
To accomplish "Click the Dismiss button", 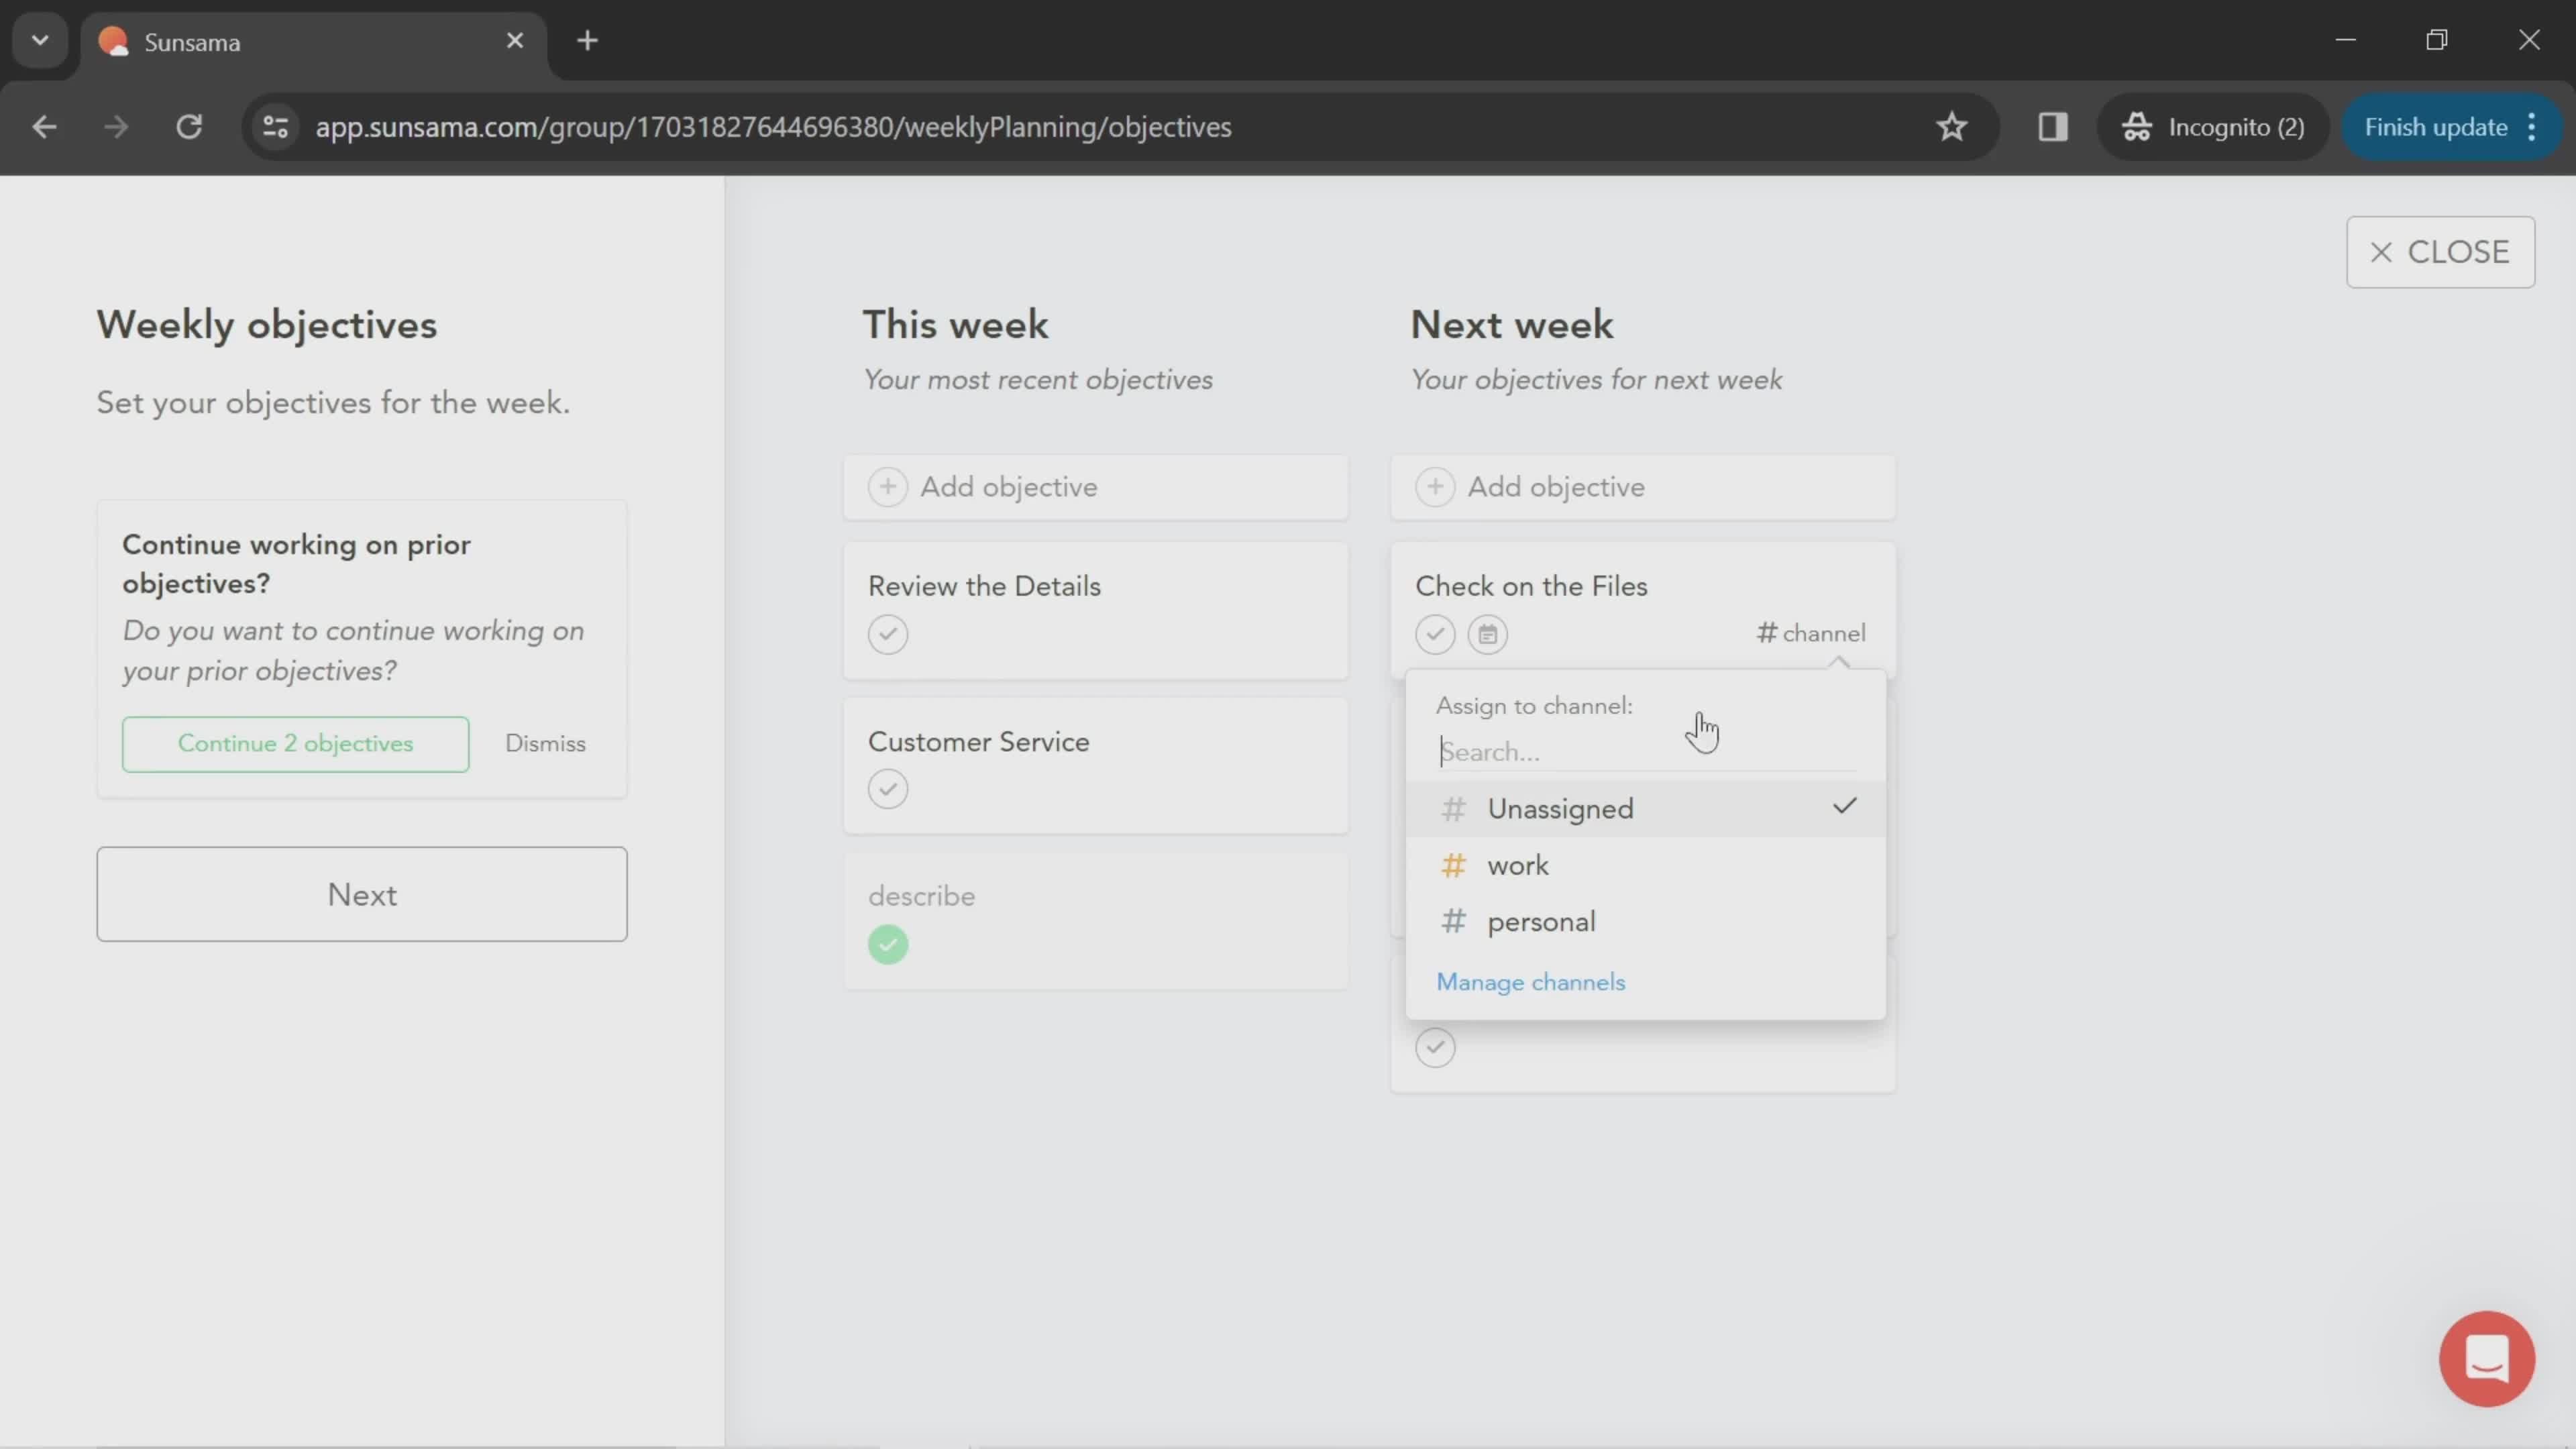I will click(543, 741).
